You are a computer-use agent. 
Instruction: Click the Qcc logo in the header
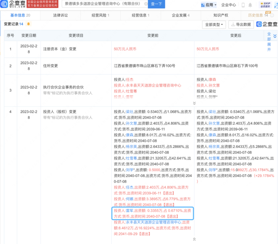13,4
